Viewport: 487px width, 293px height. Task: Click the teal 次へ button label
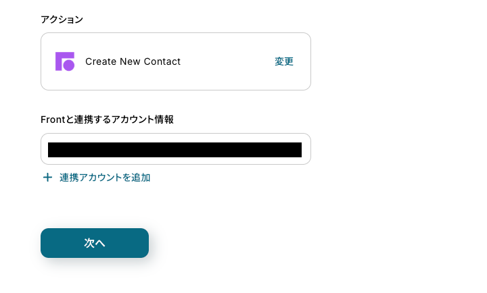[x=95, y=243]
